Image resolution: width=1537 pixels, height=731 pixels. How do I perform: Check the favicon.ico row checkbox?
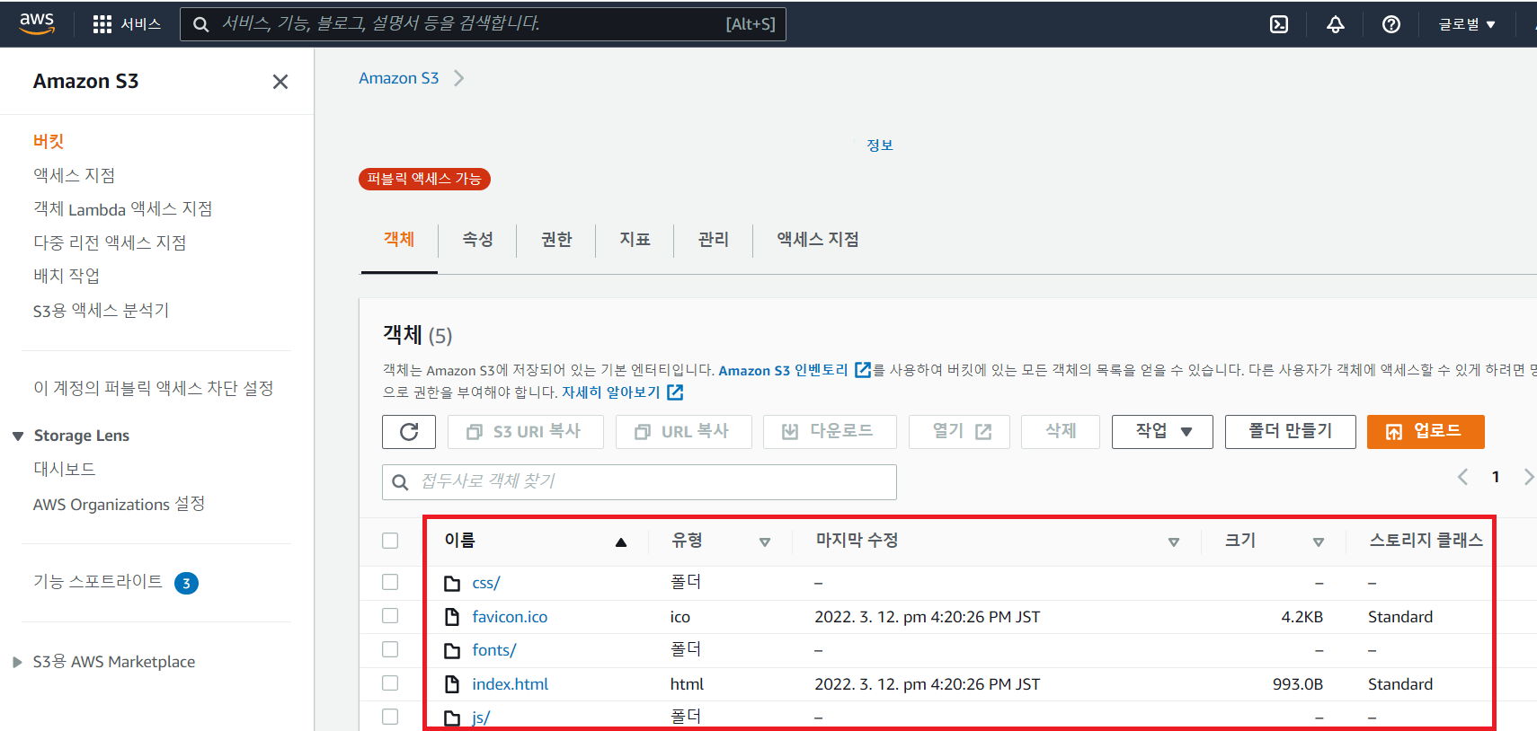point(390,615)
